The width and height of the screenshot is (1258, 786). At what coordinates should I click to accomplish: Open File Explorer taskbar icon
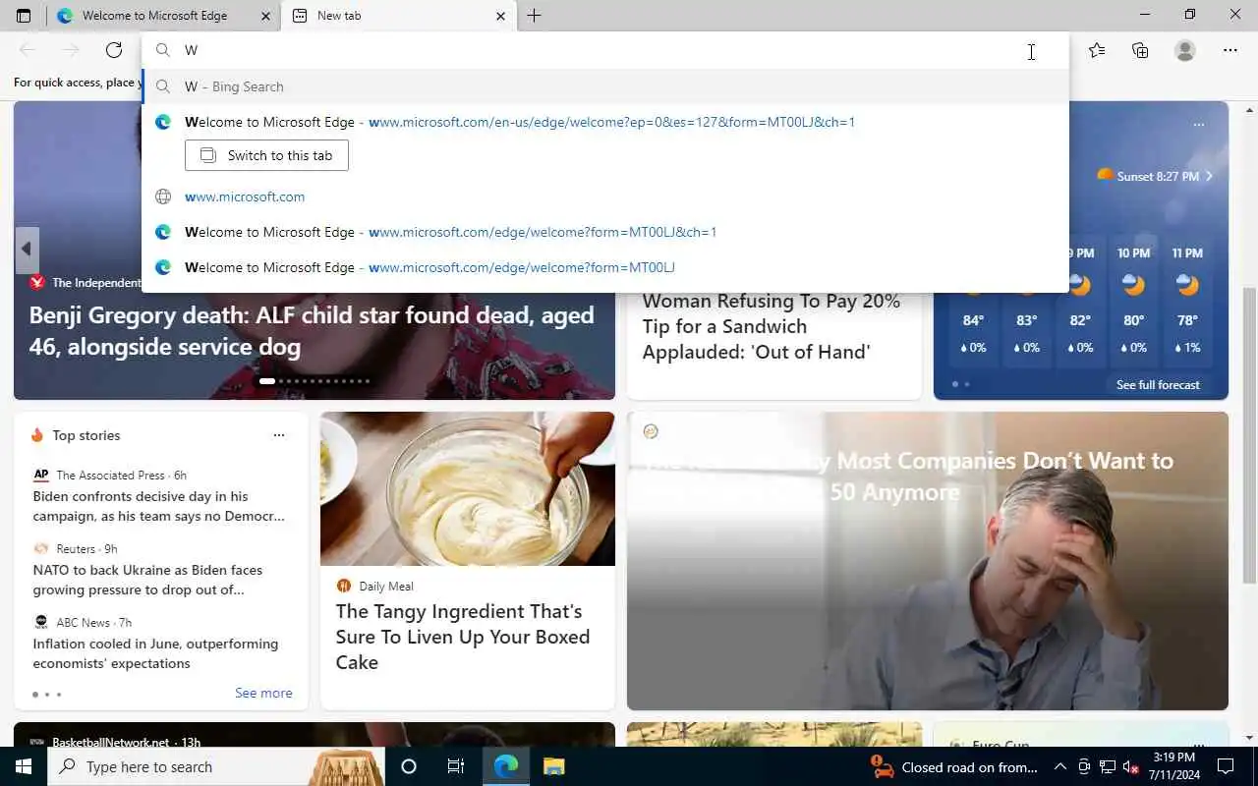[553, 766]
